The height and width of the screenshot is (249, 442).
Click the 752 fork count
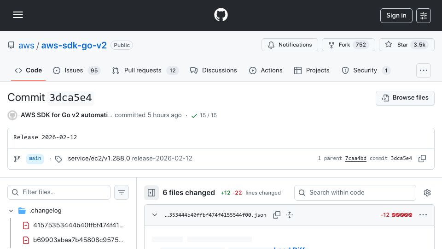tap(361, 45)
